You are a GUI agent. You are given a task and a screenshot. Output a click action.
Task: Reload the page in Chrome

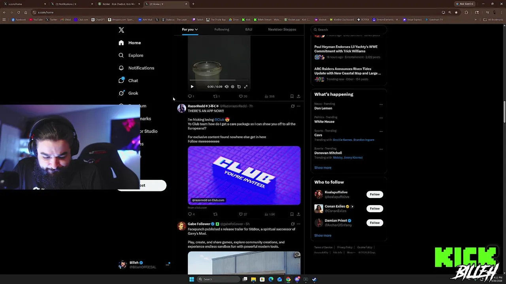19,12
